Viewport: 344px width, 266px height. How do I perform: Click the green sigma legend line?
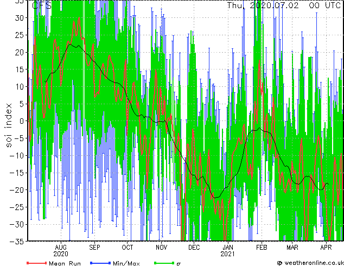click(164, 263)
